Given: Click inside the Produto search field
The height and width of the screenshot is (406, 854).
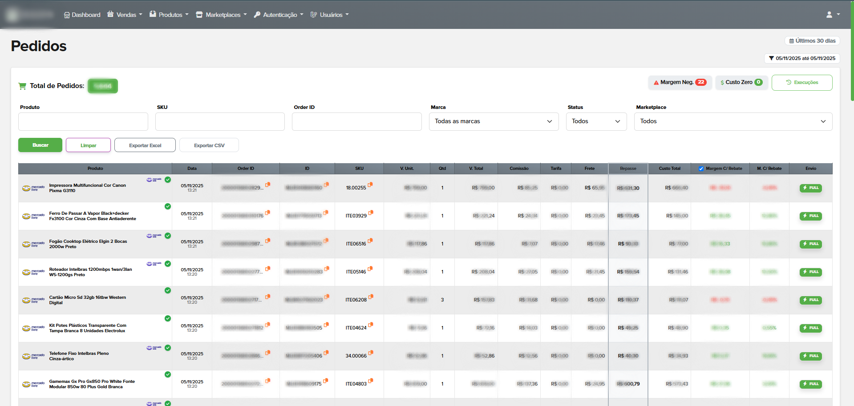Looking at the screenshot, I should [83, 121].
